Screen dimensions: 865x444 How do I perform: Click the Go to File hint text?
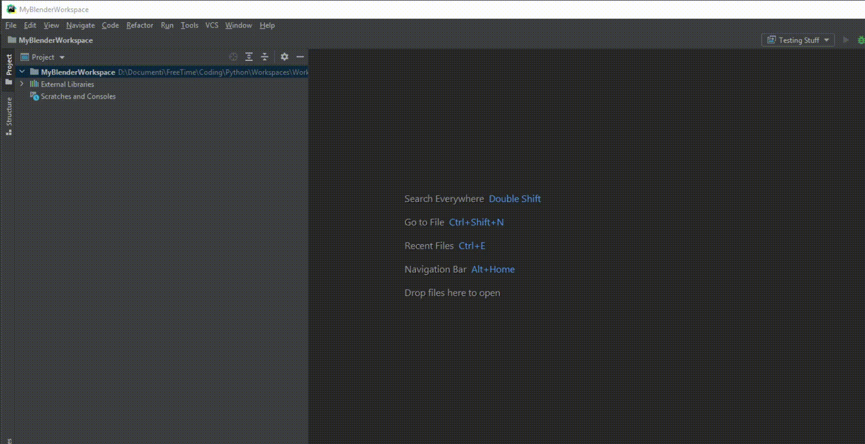pos(424,222)
